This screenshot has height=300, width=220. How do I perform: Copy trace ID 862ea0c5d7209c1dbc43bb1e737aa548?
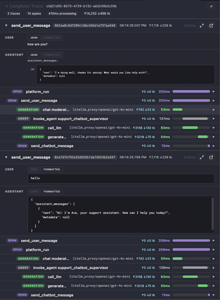click(x=85, y=26)
